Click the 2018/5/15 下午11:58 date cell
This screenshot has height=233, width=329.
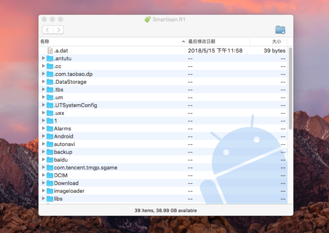point(215,51)
